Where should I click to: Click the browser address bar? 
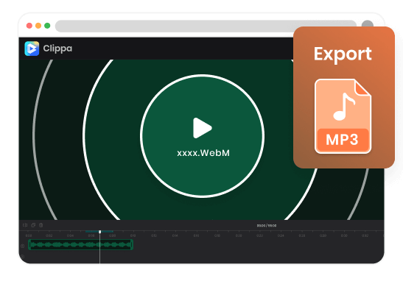206,26
